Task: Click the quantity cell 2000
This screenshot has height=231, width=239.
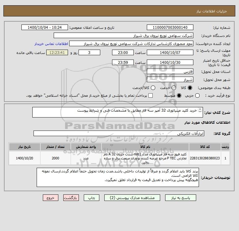Action: [x=55, y=158]
